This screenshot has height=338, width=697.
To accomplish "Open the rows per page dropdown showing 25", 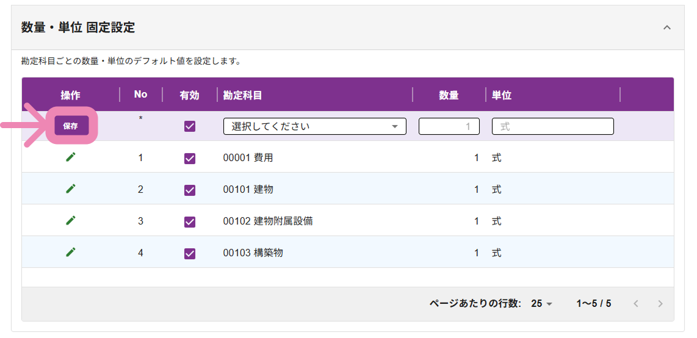I will click(541, 303).
